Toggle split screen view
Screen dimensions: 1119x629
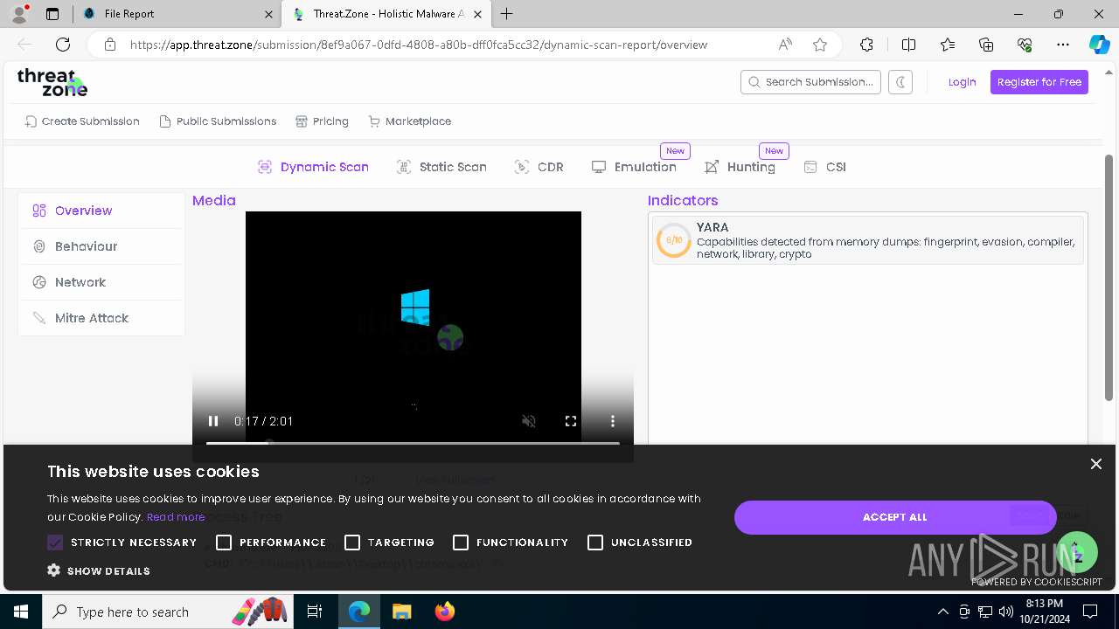pyautogui.click(x=908, y=45)
